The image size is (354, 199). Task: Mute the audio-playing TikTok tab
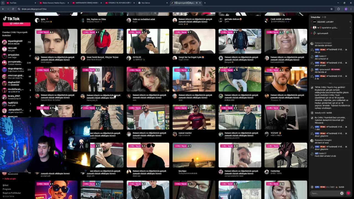coord(197,3)
